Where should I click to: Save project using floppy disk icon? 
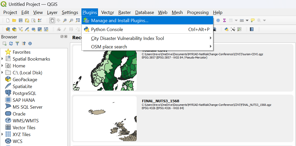[21, 20]
